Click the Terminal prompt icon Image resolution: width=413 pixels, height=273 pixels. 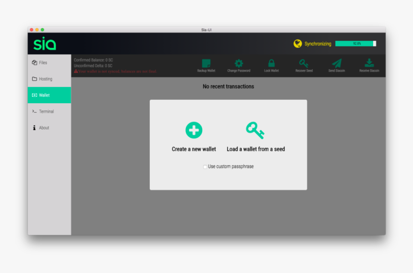tap(35, 111)
